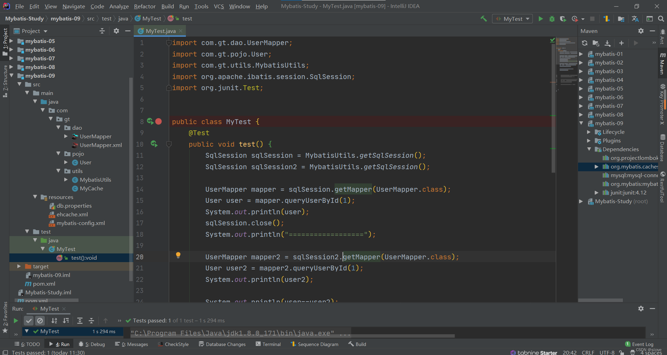Collapse mybatis-09 module in Project tree

[x=11, y=76]
